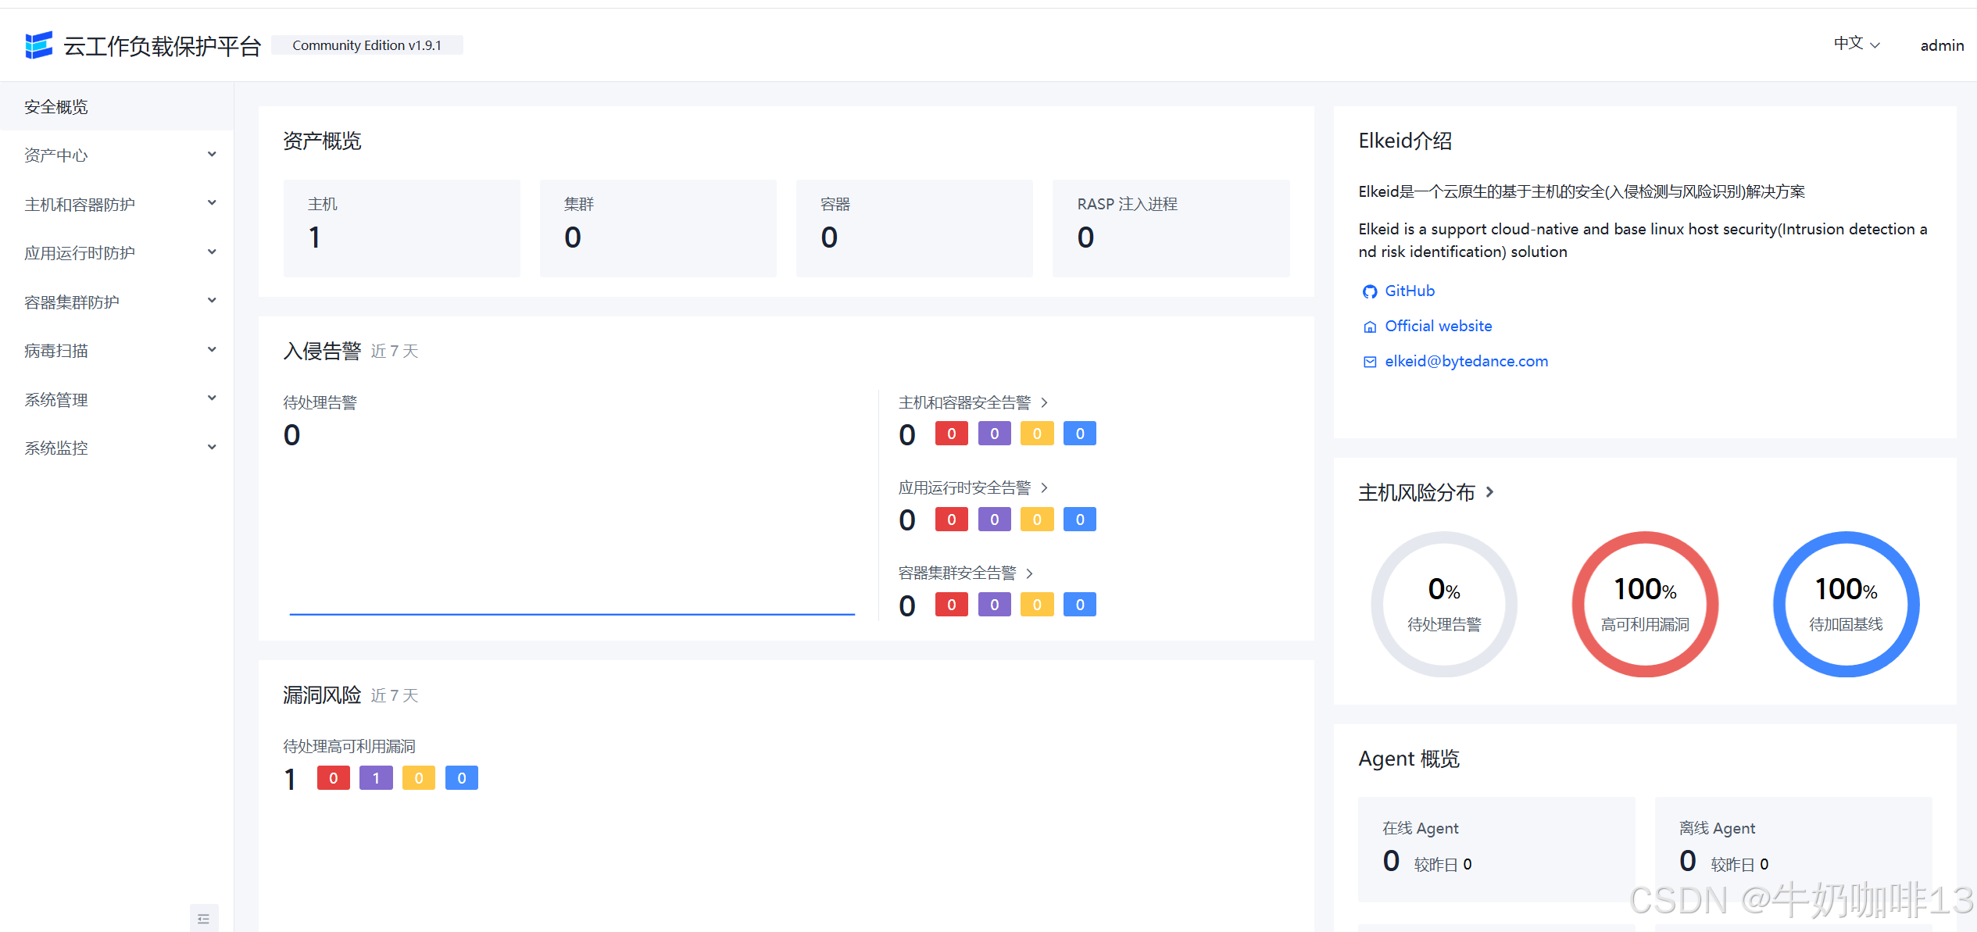Click red badge in 容器集群安全告警 row
1977x932 pixels.
click(951, 605)
